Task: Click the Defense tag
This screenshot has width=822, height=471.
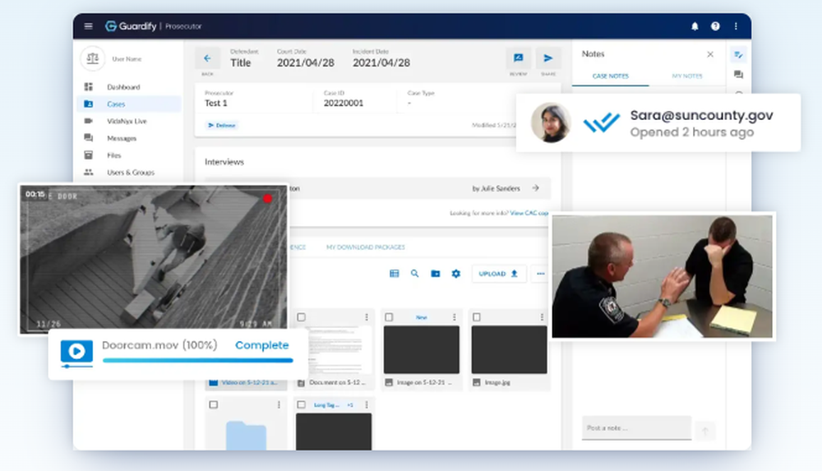Action: point(222,126)
